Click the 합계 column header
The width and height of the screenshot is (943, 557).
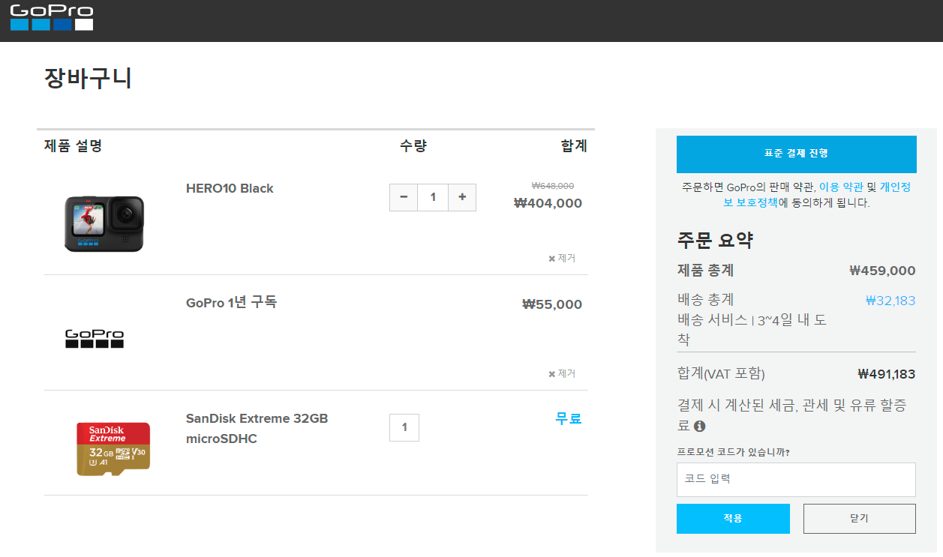574,145
